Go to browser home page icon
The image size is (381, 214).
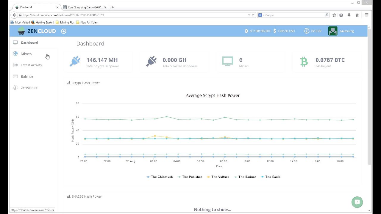pos(357,15)
